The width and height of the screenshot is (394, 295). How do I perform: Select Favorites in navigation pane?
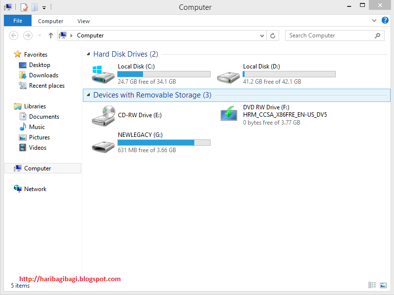click(36, 55)
